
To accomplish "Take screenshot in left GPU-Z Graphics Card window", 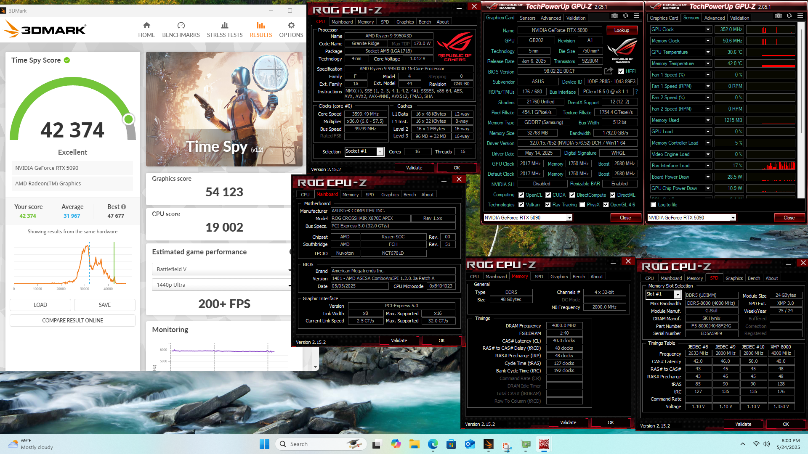I will (615, 16).
